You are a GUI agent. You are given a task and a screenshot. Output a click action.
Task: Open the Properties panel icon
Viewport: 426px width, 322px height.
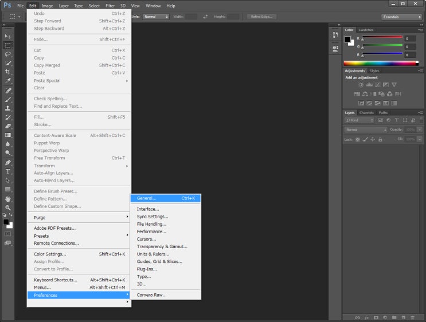[335, 49]
